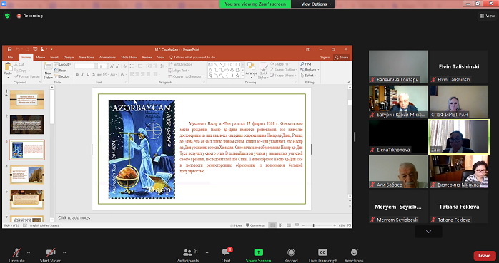Image resolution: width=499 pixels, height=263 pixels.
Task: Switch to Reading View in status bar
Action: [289, 225]
